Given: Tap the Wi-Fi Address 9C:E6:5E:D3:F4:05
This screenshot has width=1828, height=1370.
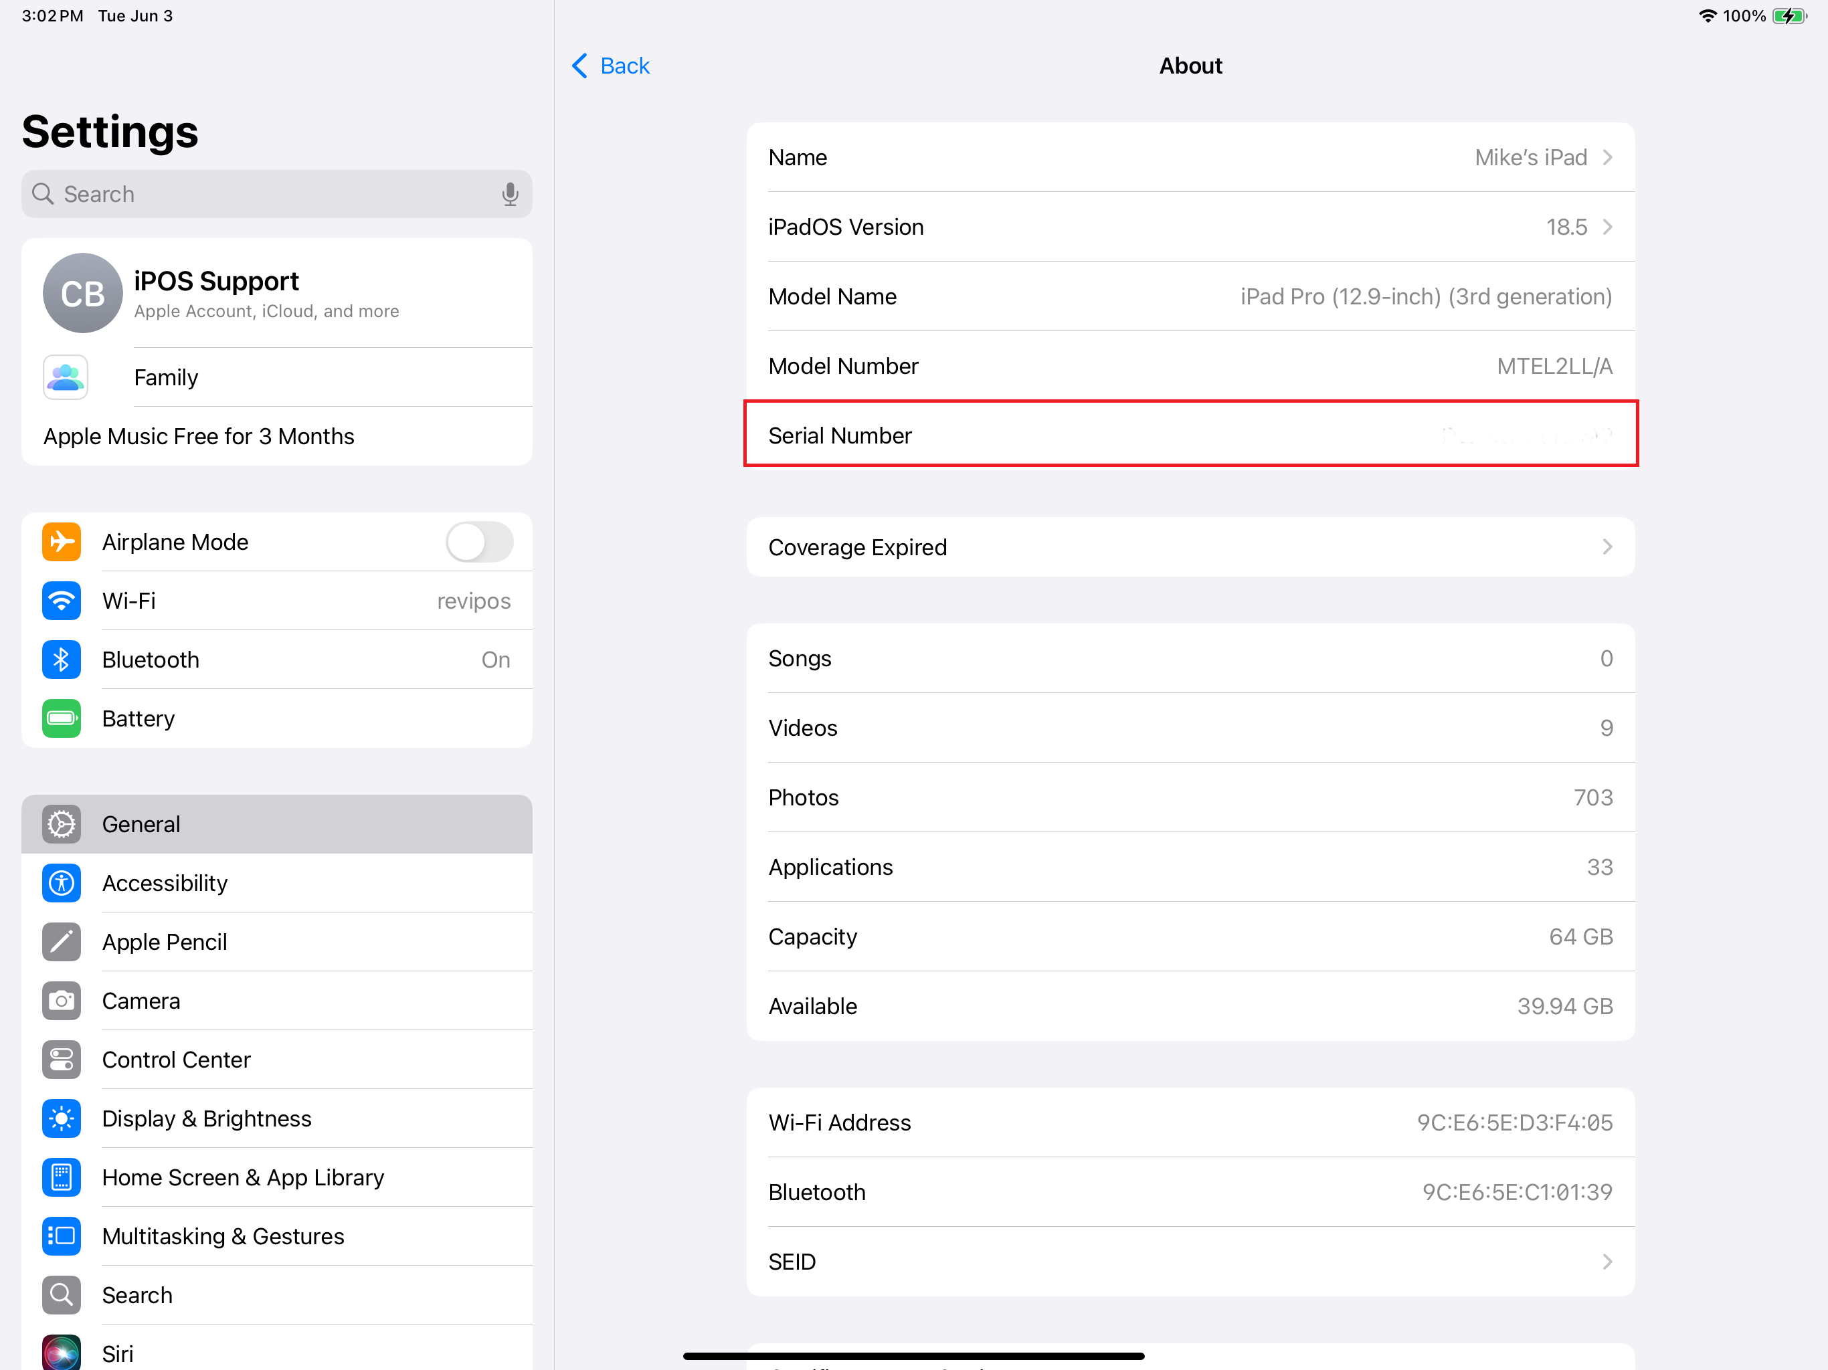Looking at the screenshot, I should click(1515, 1122).
